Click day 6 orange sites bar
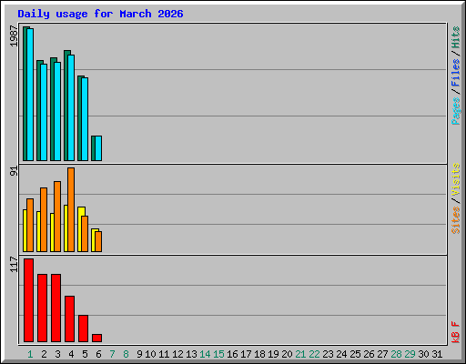 [x=98, y=241]
